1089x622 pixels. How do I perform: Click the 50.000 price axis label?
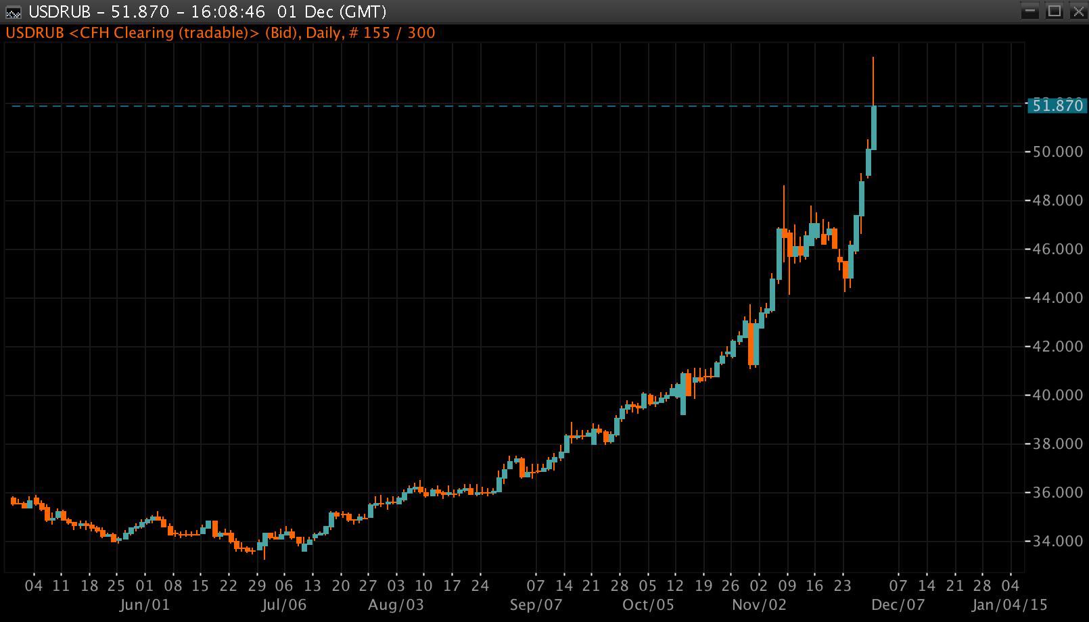1057,152
